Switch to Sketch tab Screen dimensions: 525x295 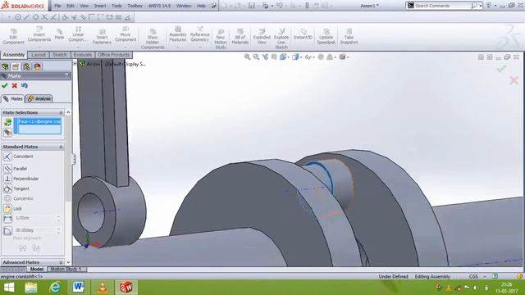(x=60, y=55)
